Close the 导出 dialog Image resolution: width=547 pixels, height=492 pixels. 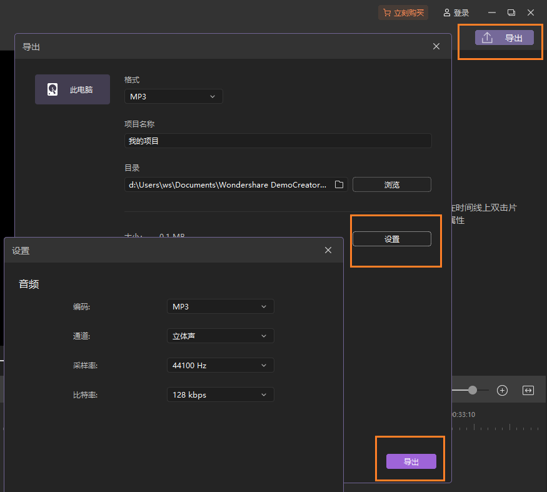436,46
